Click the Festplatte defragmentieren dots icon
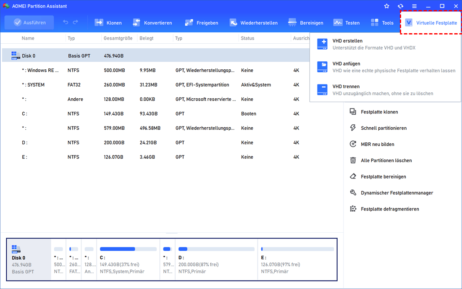The image size is (462, 289). coord(353,209)
